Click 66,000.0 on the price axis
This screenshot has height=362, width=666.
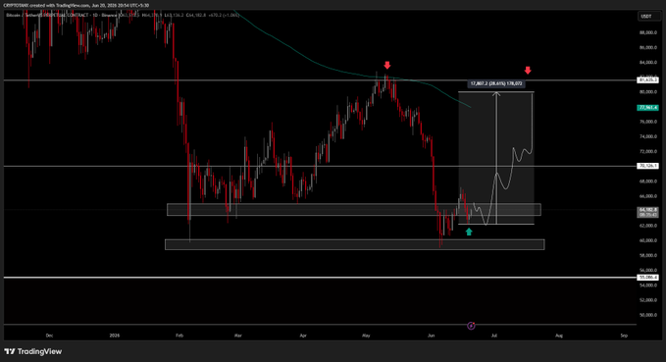648,196
